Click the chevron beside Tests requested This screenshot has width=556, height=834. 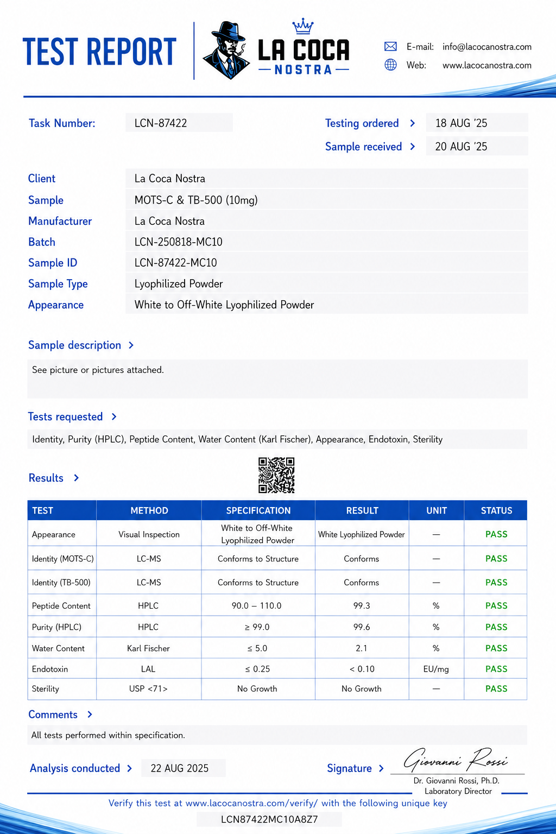point(114,416)
